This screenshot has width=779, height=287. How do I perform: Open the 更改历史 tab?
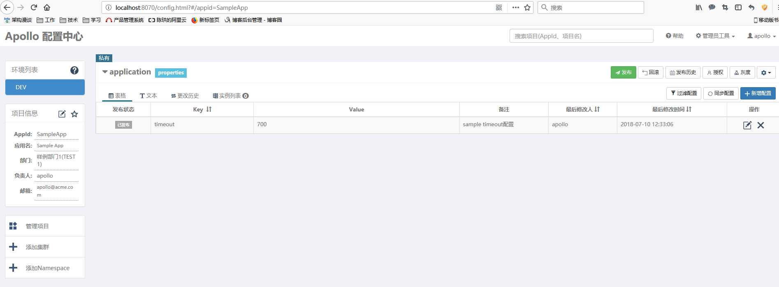185,95
